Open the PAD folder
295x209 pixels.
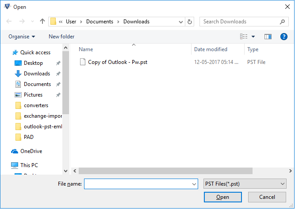tap(24, 137)
